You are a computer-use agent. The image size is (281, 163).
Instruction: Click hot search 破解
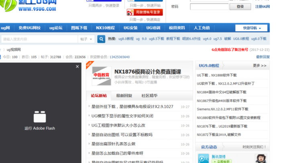tap(228, 39)
